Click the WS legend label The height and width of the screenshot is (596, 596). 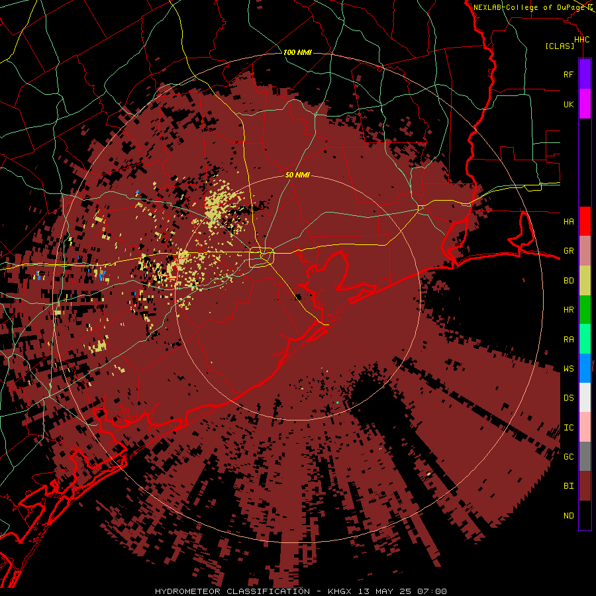point(568,368)
